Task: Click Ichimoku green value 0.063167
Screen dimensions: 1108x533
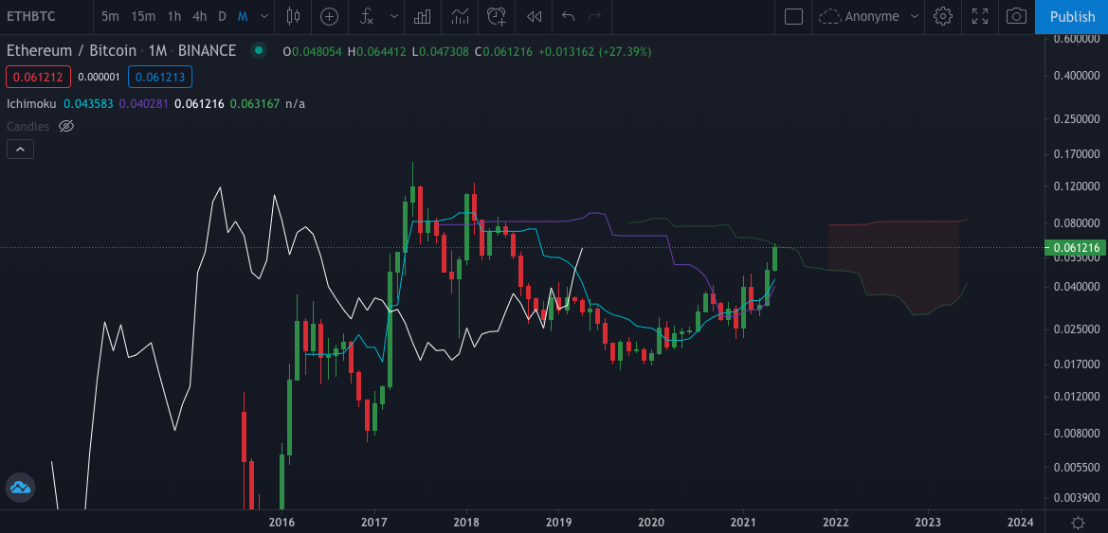Action: [255, 104]
